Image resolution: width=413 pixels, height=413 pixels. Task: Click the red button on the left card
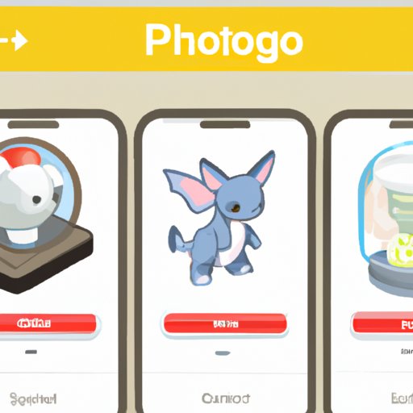pos(48,323)
